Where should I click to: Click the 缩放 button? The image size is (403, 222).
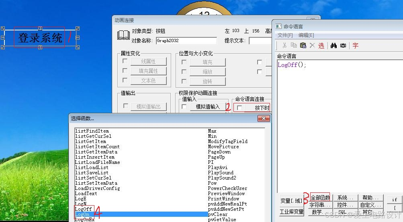point(208,72)
